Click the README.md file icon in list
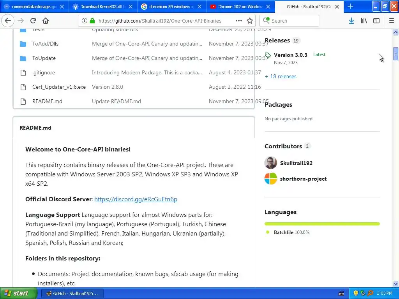Image resolution: width=399 pixels, height=299 pixels. [x=23, y=102]
